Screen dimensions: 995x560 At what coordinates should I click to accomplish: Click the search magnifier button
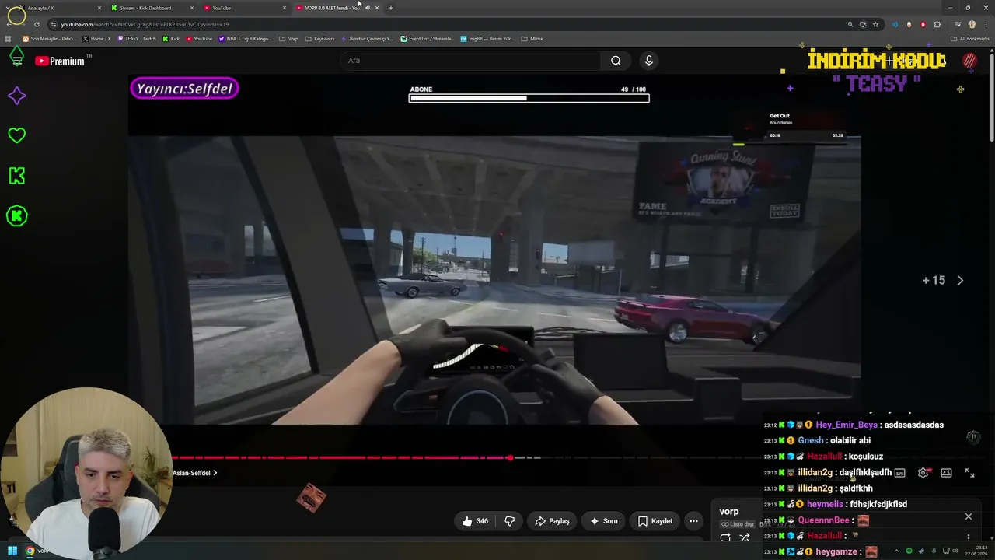[616, 61]
